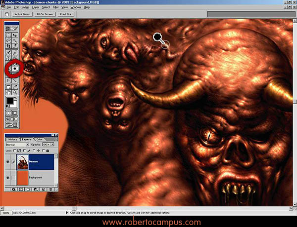This screenshot has height=227, width=297.
Task: Reset to default colors icon
Action: click(x=7, y=106)
